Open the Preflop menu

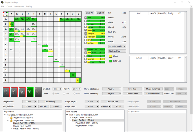click(x=29, y=7)
